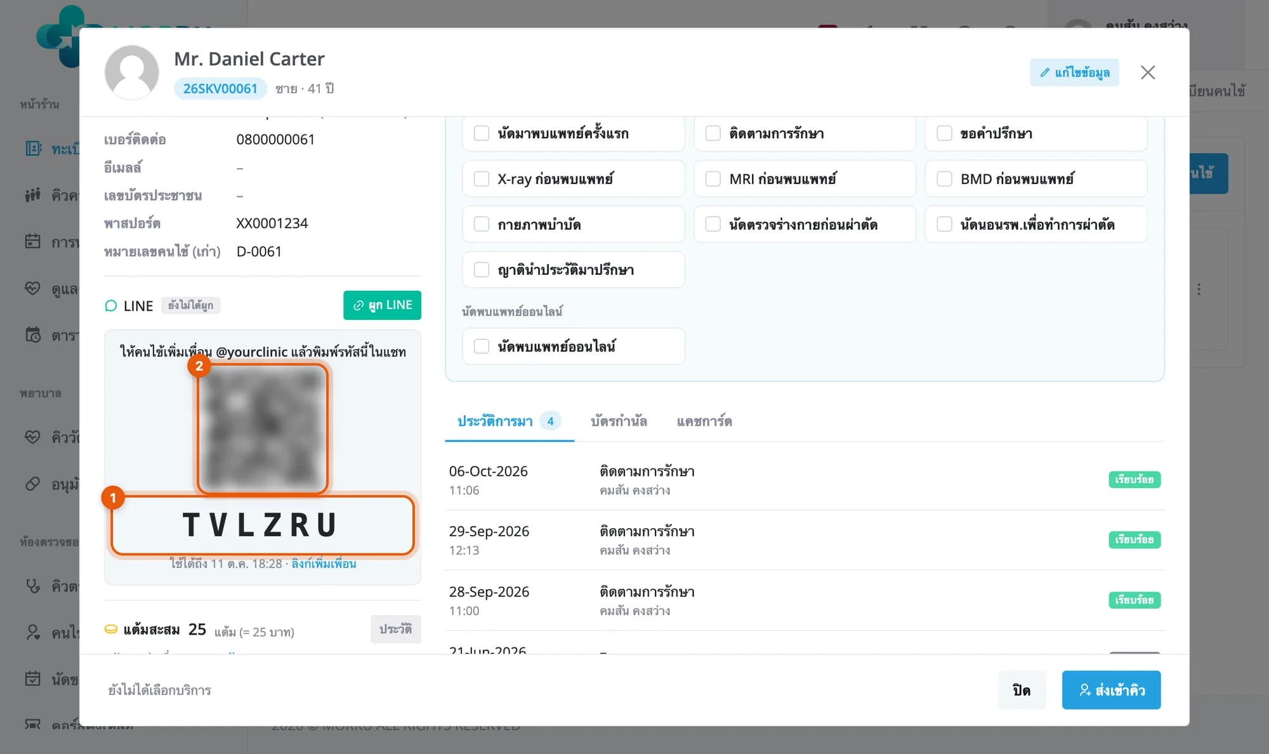Tick MRI ก่อนพบแพทย์ checkbox
The width and height of the screenshot is (1269, 754).
[x=713, y=179]
